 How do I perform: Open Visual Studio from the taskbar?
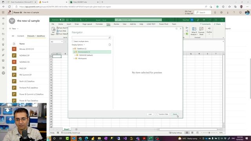tap(125, 138)
